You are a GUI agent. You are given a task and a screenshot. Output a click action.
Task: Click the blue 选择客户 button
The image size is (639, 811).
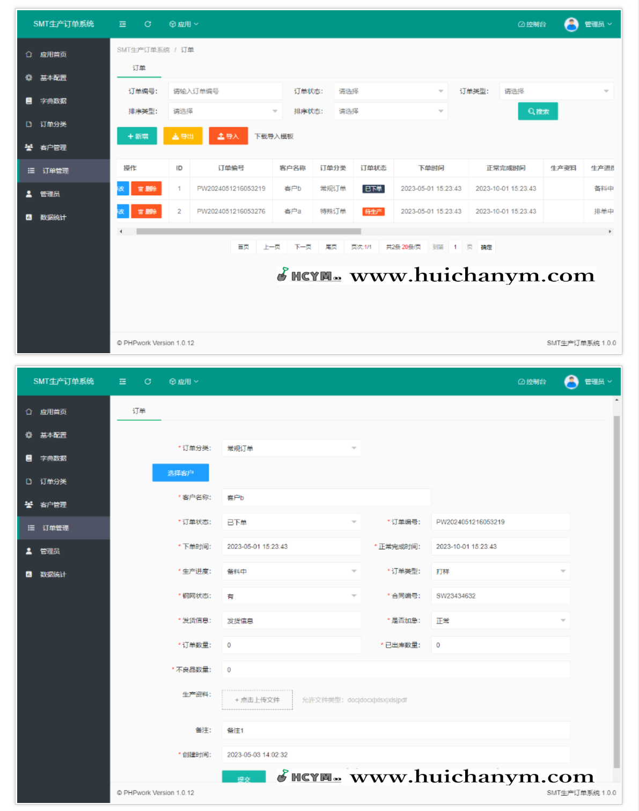[180, 473]
